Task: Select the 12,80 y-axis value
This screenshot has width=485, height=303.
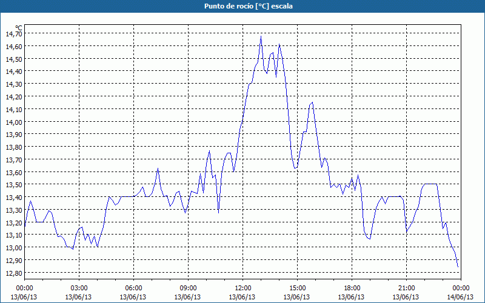Action: click(14, 273)
